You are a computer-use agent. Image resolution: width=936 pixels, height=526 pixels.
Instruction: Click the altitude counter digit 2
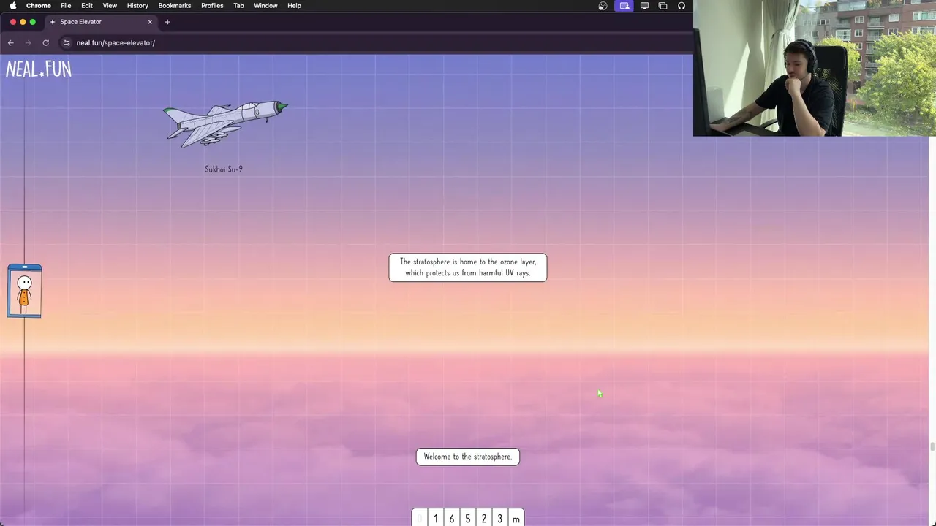[x=484, y=519]
